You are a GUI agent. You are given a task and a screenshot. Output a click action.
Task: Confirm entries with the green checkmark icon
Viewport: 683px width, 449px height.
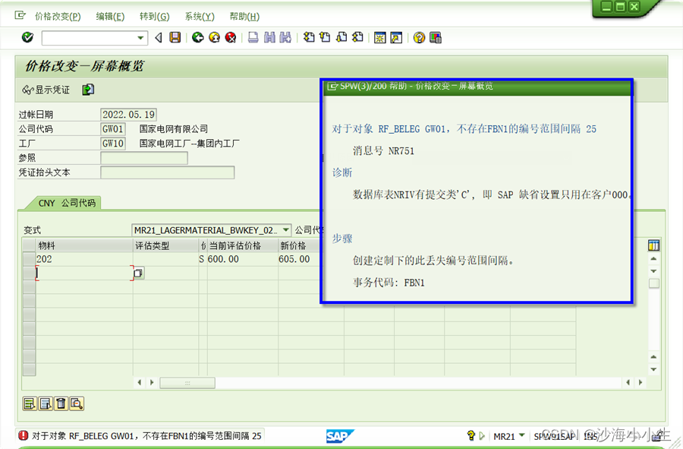click(x=28, y=37)
